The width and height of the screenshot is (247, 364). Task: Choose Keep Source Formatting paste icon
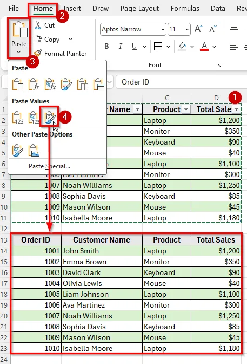point(66,84)
